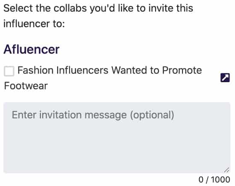The image size is (235, 186).
Task: Enable the Promote Footwear collab checkbox
Action: pyautogui.click(x=9, y=71)
